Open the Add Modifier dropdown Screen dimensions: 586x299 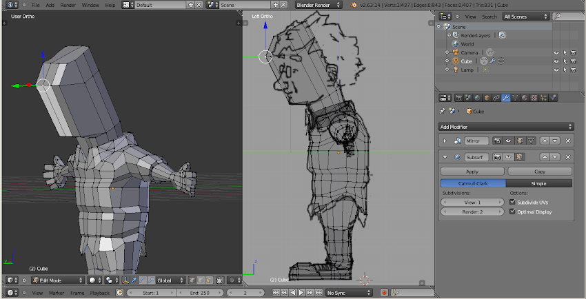[x=506, y=127]
